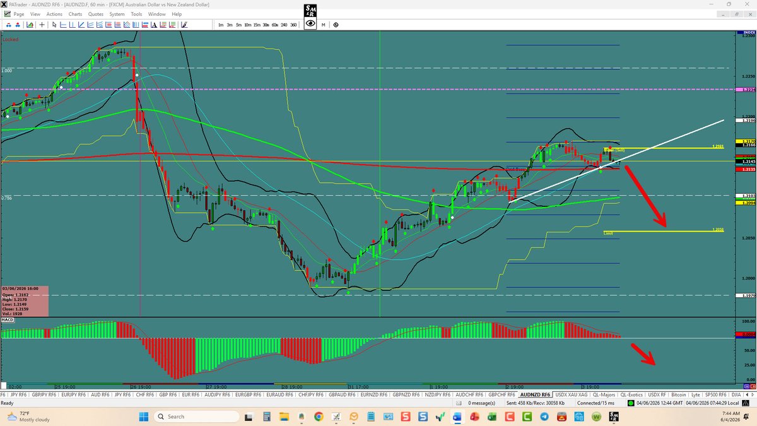Viewport: 757px width, 426px height.
Task: Select the active AUDNZD RF6 tab
Action: click(x=536, y=394)
